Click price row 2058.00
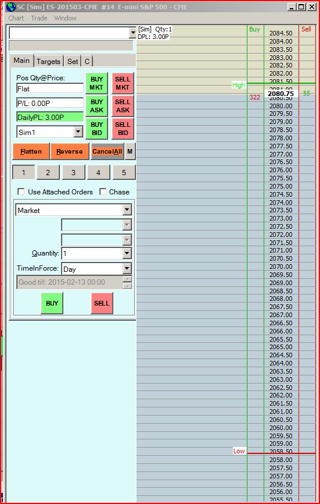 (281, 460)
